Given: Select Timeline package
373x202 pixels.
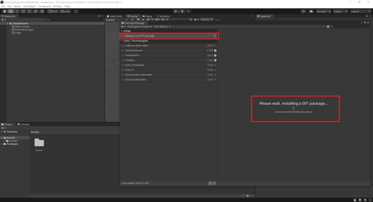Looking at the screenshot, I should pyautogui.click(x=169, y=60).
